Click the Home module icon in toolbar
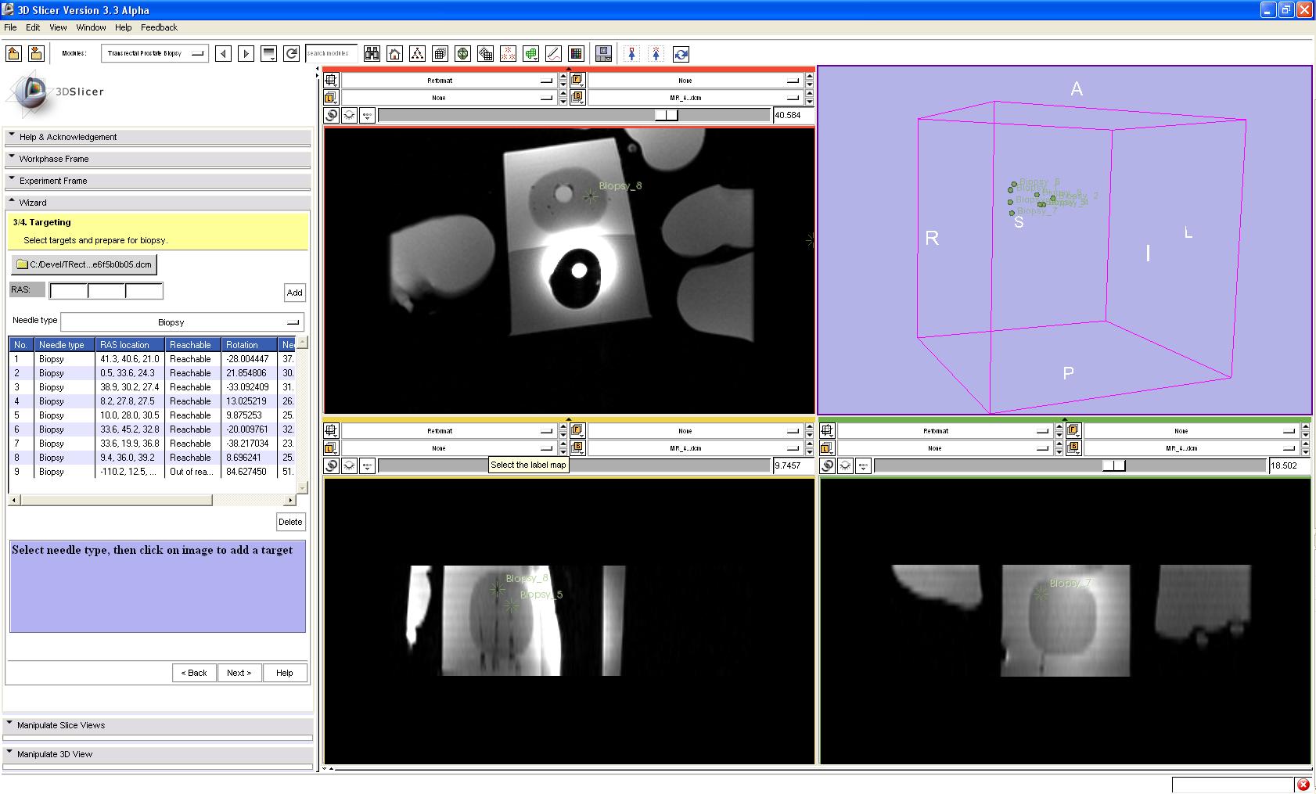 394,54
